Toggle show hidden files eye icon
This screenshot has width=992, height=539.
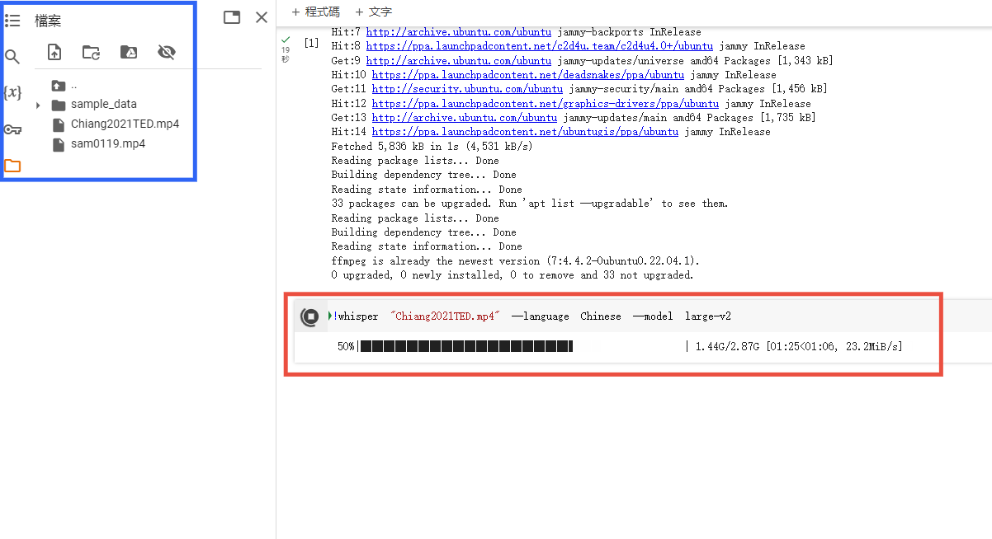click(166, 53)
